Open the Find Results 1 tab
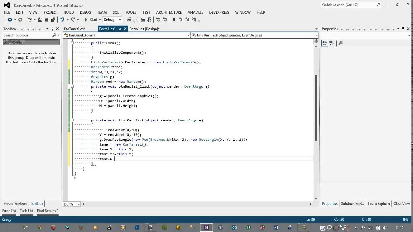The height and width of the screenshot is (232, 413). [48, 211]
